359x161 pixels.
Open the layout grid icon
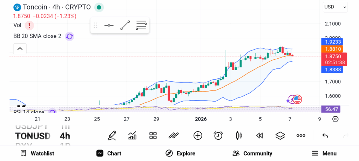pos(153,136)
